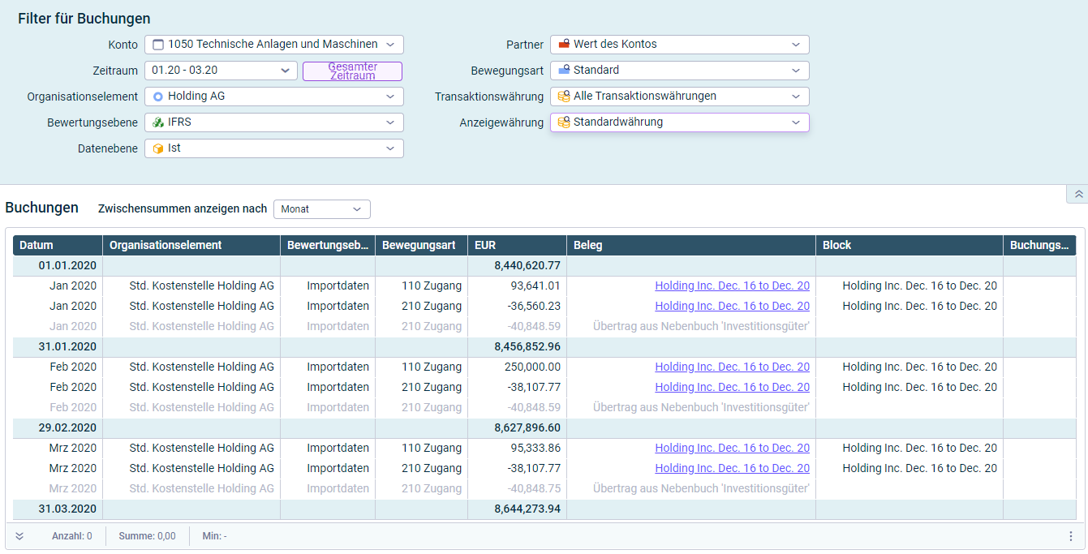The width and height of the screenshot is (1088, 554).
Task: Open the table options three-dot menu
Action: coord(1071,536)
